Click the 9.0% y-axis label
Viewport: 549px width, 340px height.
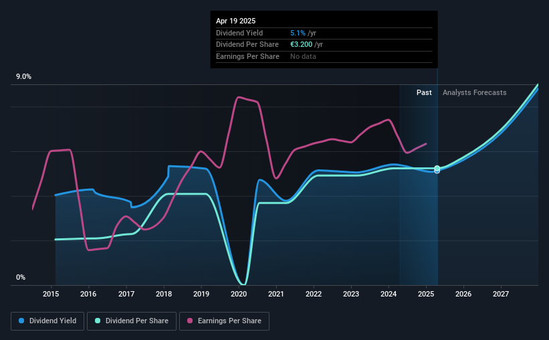pyautogui.click(x=23, y=77)
